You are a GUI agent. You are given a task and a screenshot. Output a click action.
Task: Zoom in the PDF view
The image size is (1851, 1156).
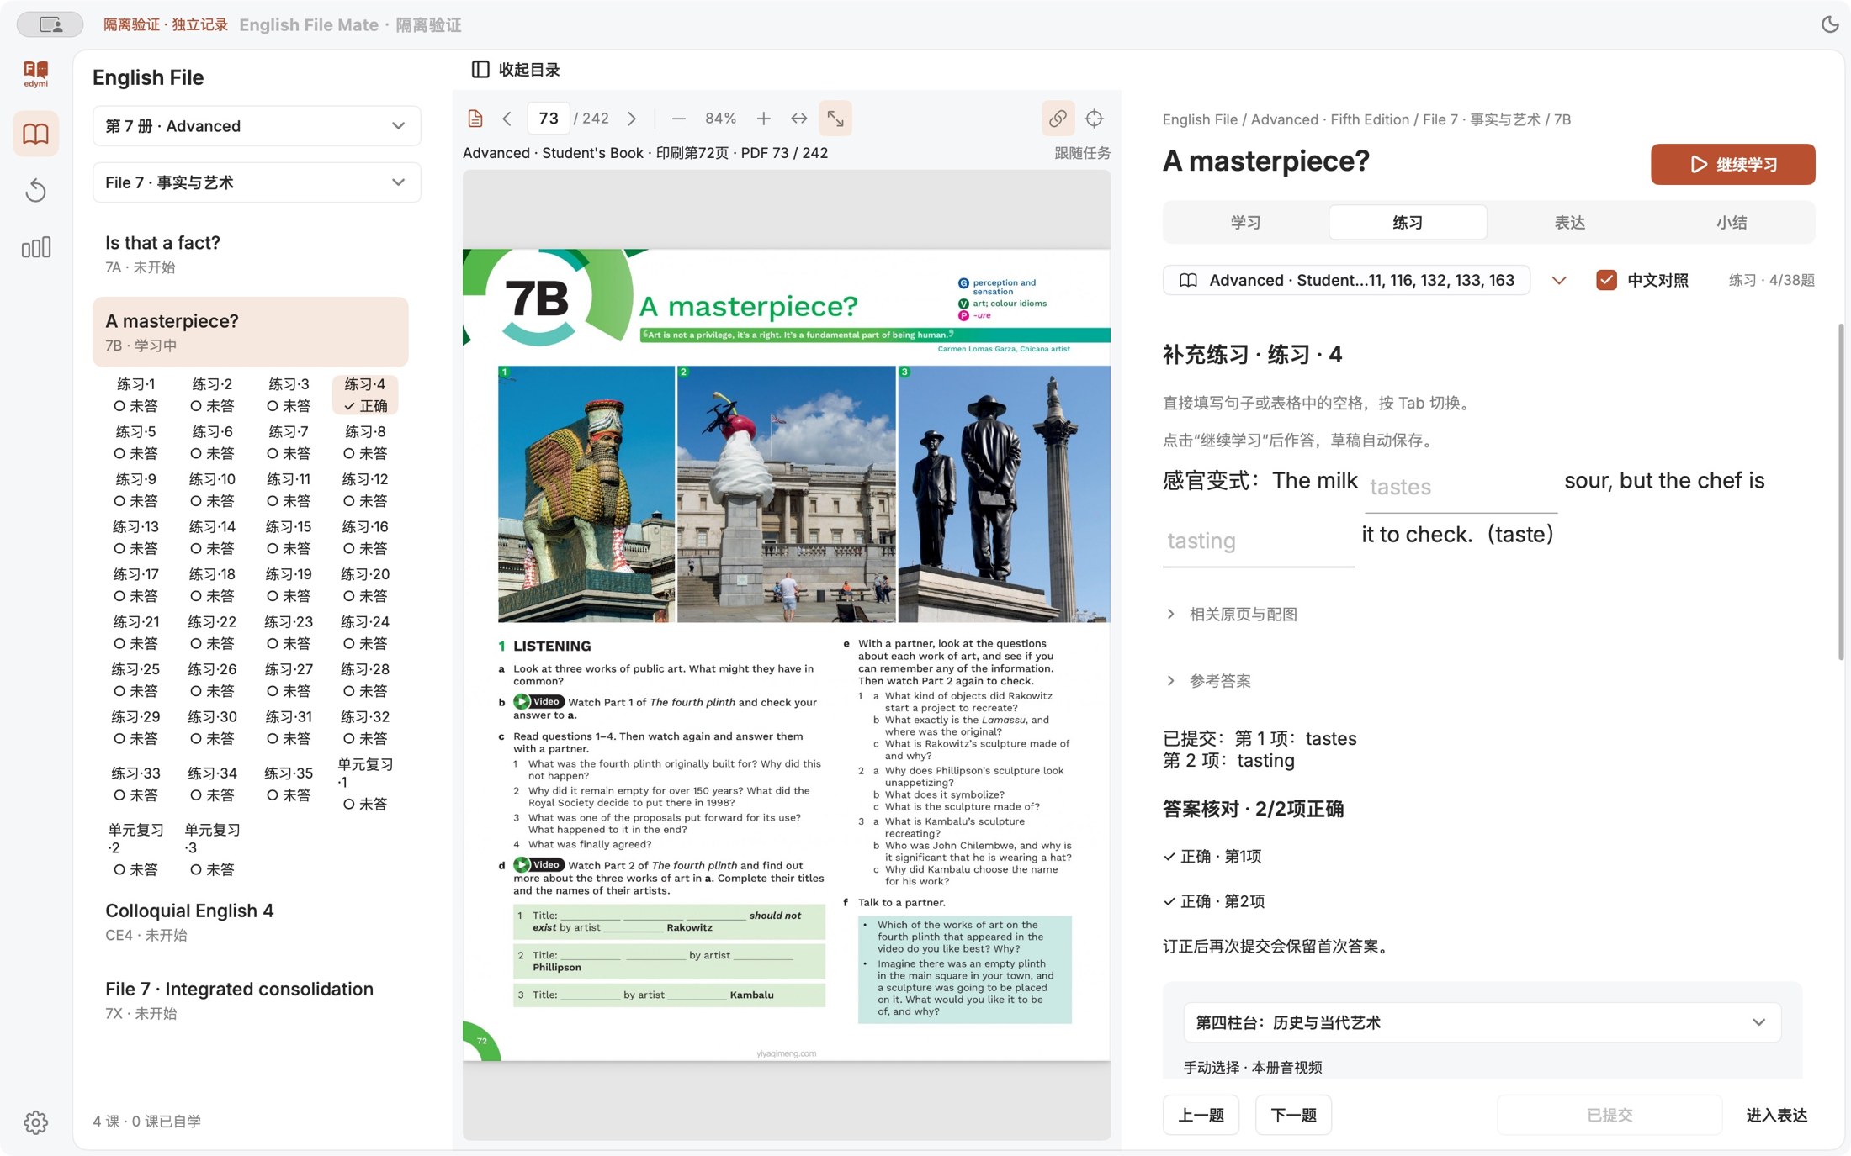click(x=763, y=119)
